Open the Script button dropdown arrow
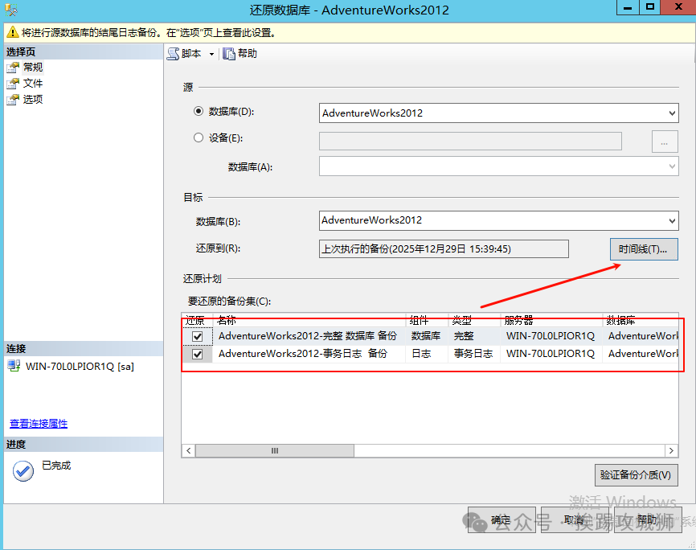696x550 pixels. point(212,54)
